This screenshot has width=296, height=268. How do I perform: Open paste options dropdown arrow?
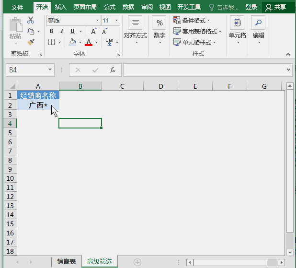coord(16,44)
